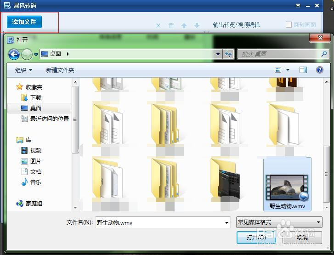Select 收藏夹 in the navigation pane
The image size is (334, 255).
(x=29, y=87)
